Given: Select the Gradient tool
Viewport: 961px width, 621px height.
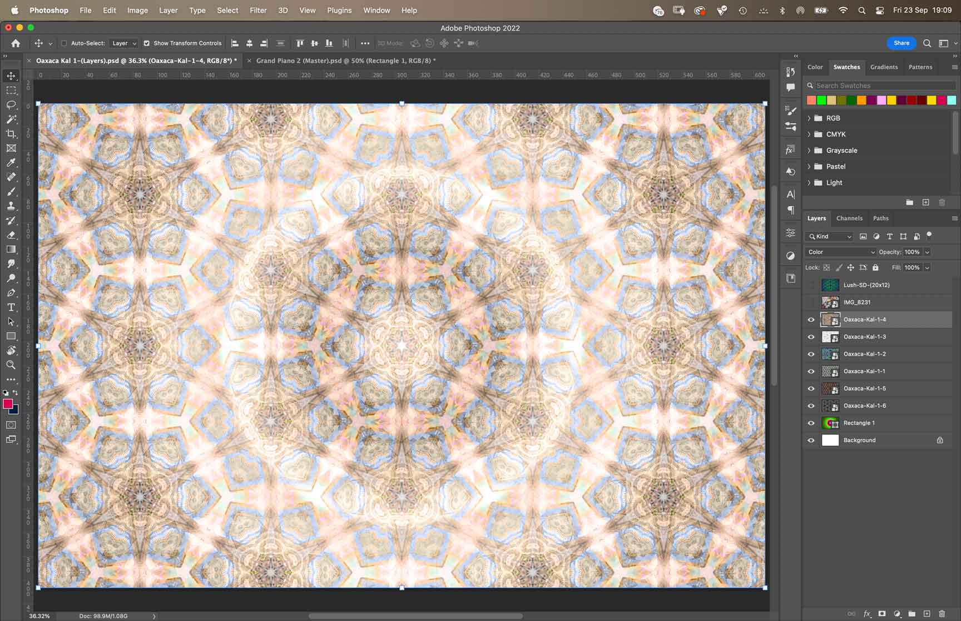Looking at the screenshot, I should [x=11, y=249].
